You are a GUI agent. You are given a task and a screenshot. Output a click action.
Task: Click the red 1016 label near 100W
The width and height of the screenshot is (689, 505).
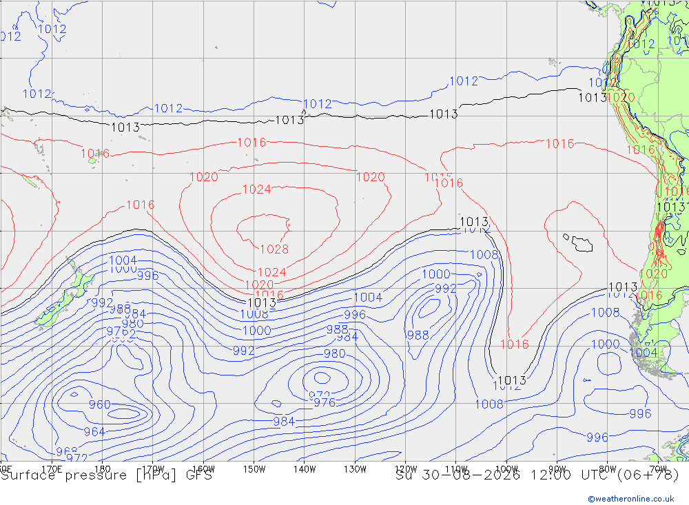515,344
